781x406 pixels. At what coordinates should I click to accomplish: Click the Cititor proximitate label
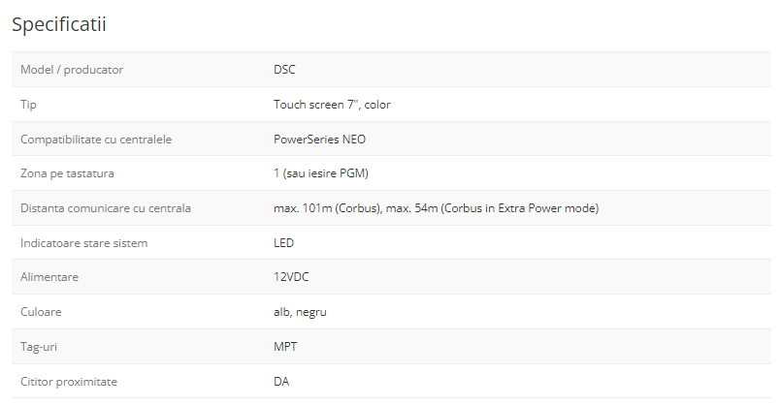tap(69, 382)
